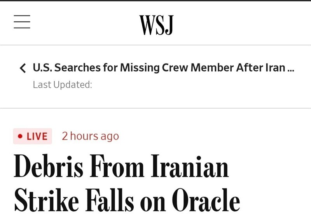
Task: Open the hamburger navigation menu
Action: click(x=22, y=22)
